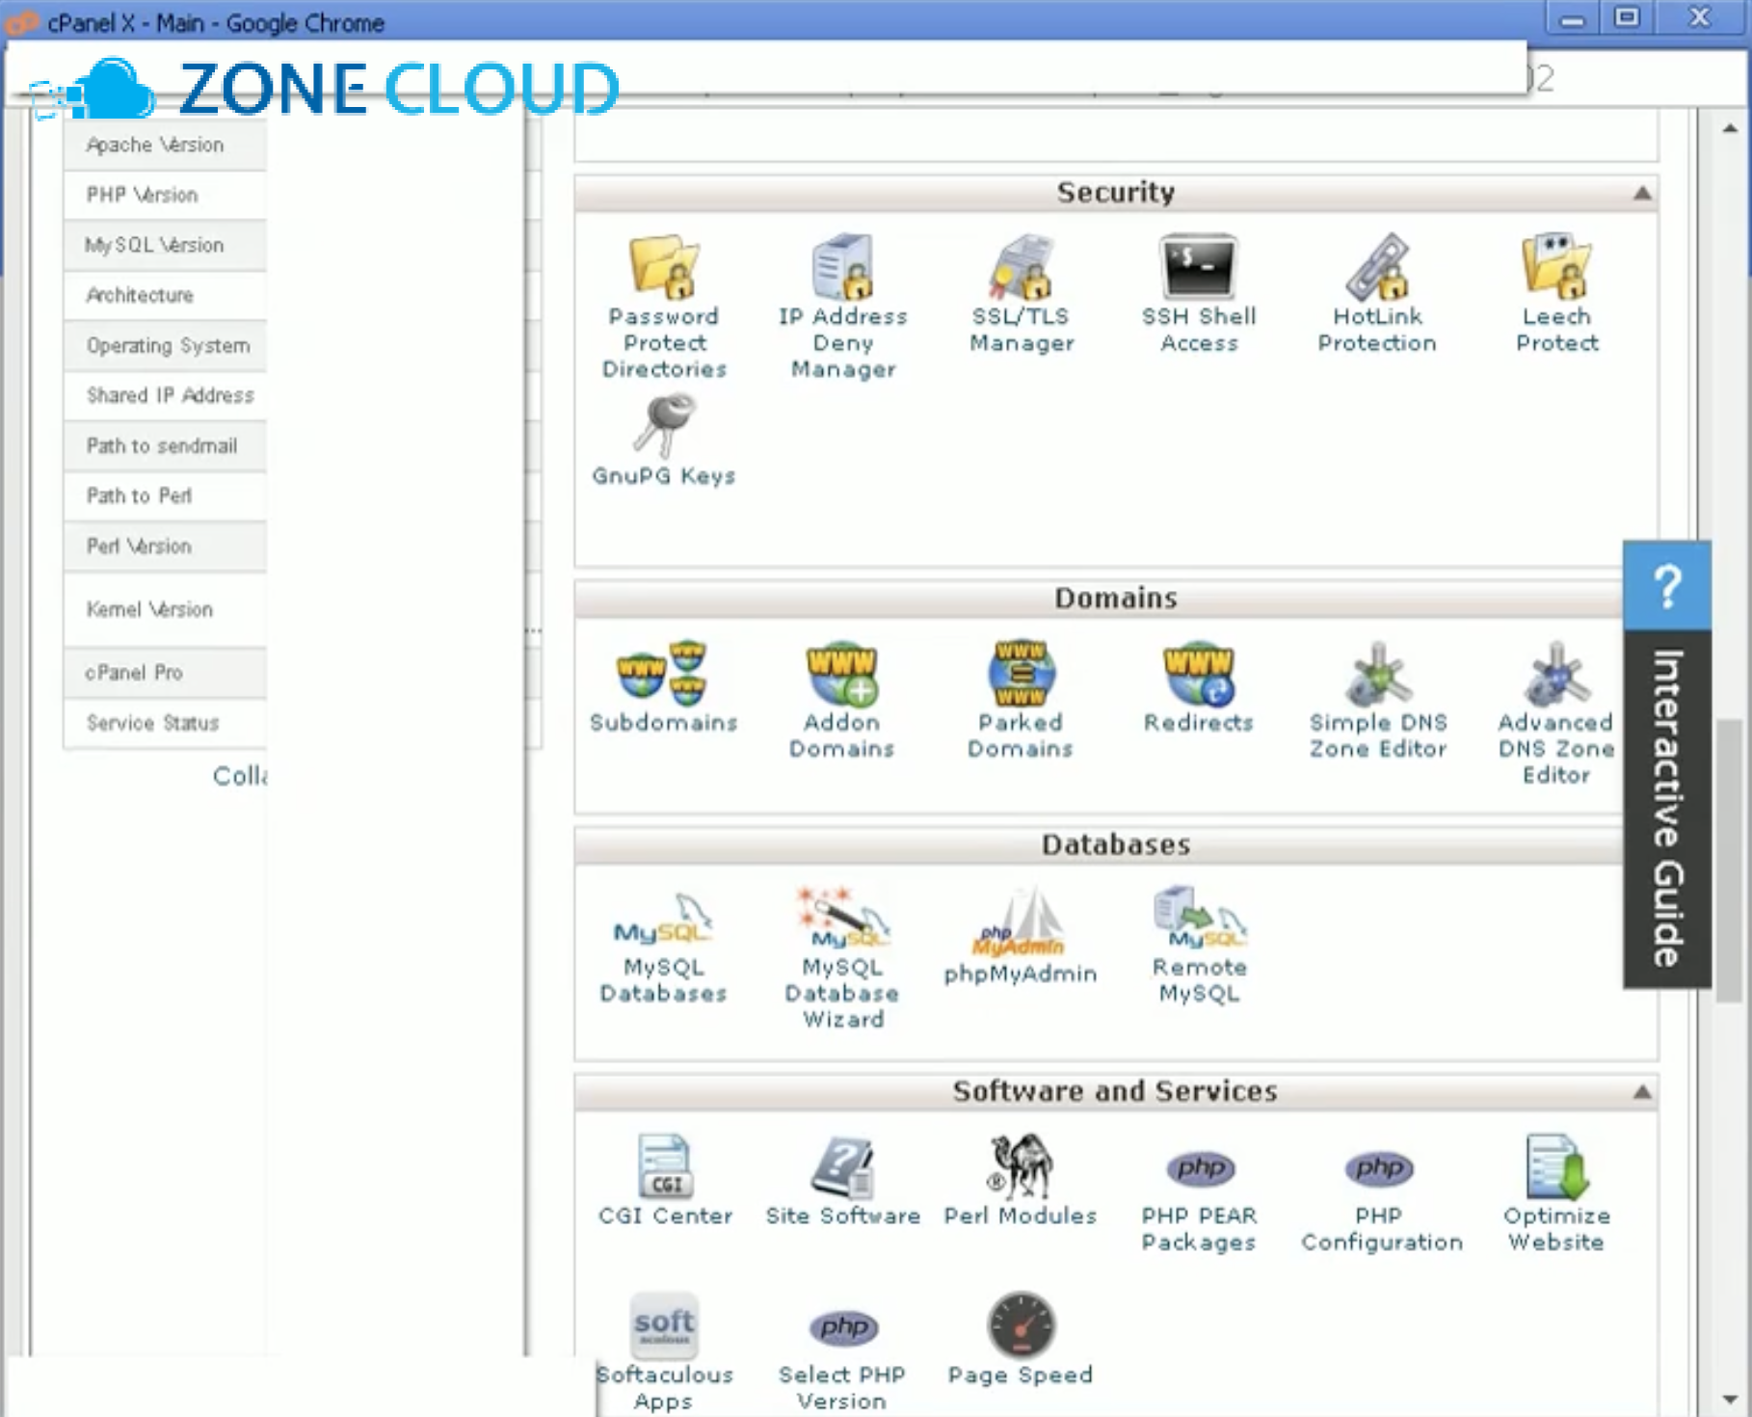Click the Service Status row

click(165, 723)
